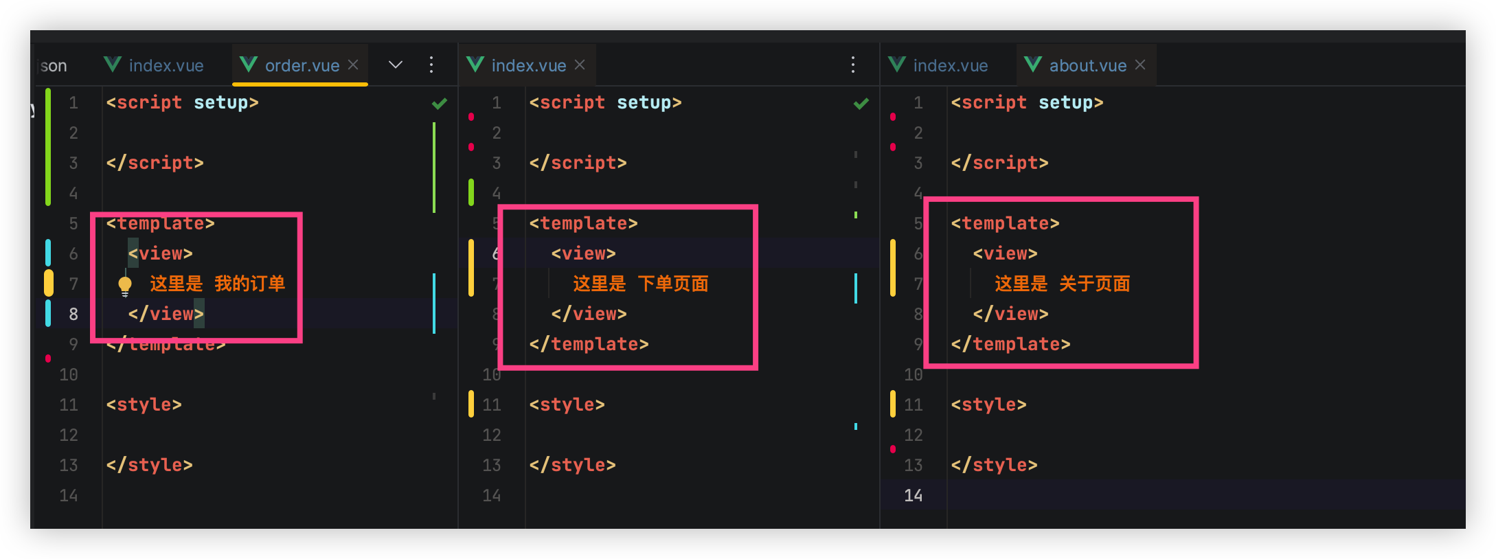Click the cyan stripe mark on order.vue's scrollbar
The height and width of the screenshot is (559, 1496).
tap(434, 302)
